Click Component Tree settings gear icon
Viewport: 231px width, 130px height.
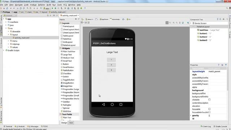tap(224, 19)
